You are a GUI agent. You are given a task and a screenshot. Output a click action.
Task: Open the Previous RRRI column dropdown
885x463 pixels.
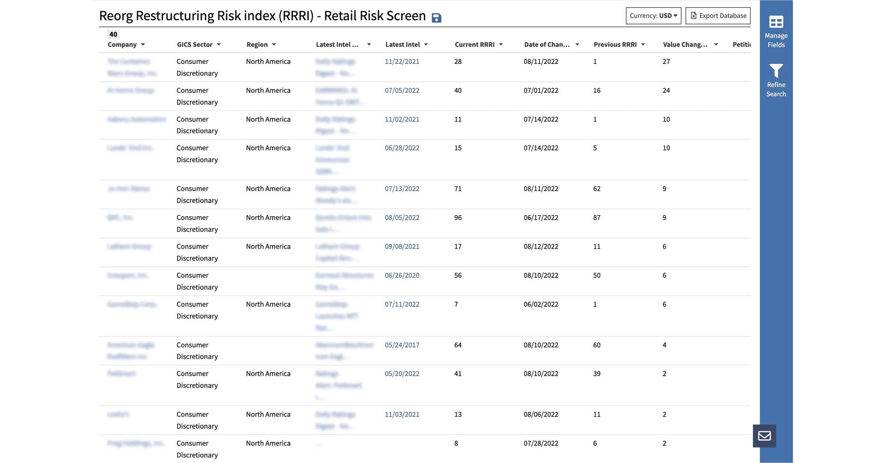coord(643,44)
